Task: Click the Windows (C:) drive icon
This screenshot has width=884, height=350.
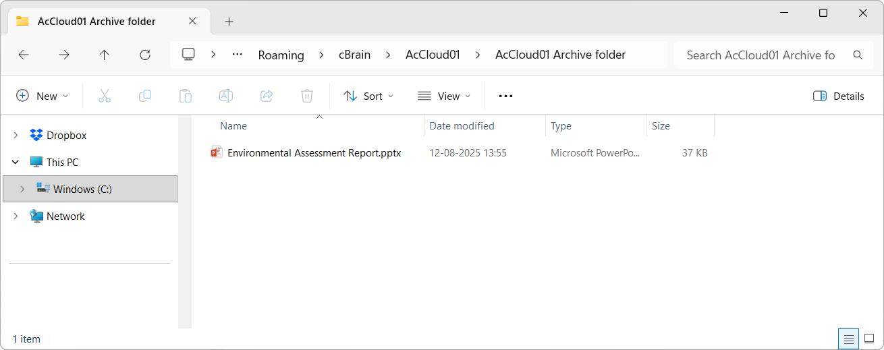Action: [43, 189]
